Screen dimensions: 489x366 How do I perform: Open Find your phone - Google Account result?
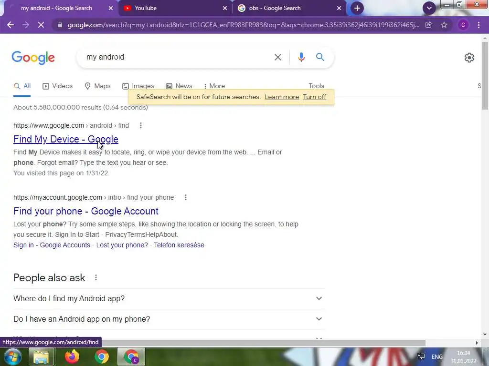pos(86,211)
